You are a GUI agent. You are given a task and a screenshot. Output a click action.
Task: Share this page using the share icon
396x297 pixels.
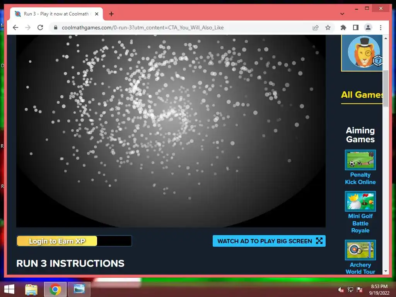coord(316,27)
